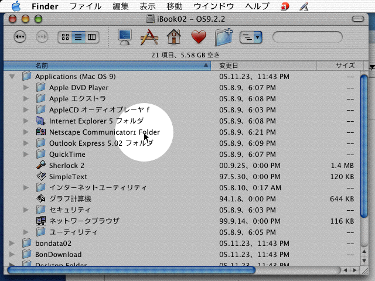The image size is (375, 281).
Task: Expand the BonDownload folder
Action: [x=12, y=255]
